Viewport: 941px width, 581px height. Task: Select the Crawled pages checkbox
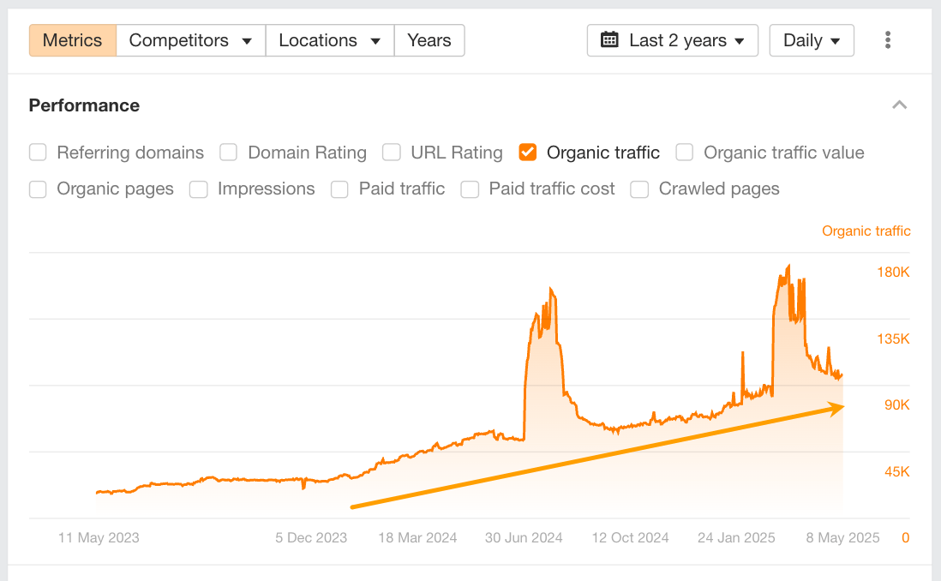pyautogui.click(x=639, y=189)
